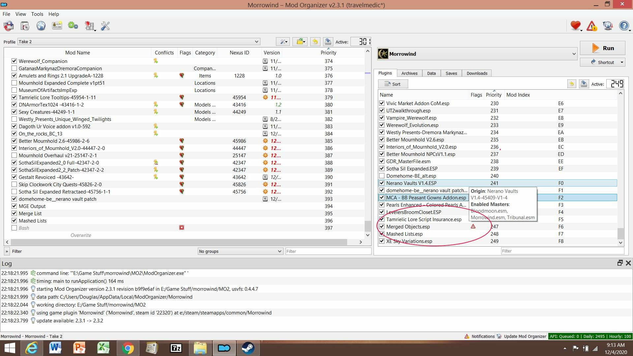Sort mods by Category column header
This screenshot has width=633, height=356.
205,52
